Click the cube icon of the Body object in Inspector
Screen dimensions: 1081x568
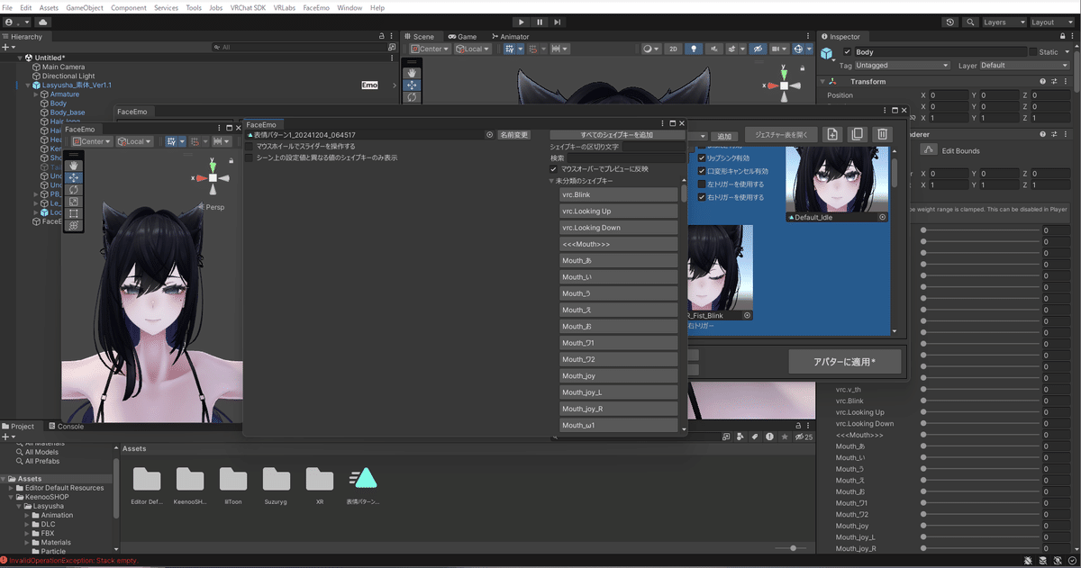coord(828,56)
